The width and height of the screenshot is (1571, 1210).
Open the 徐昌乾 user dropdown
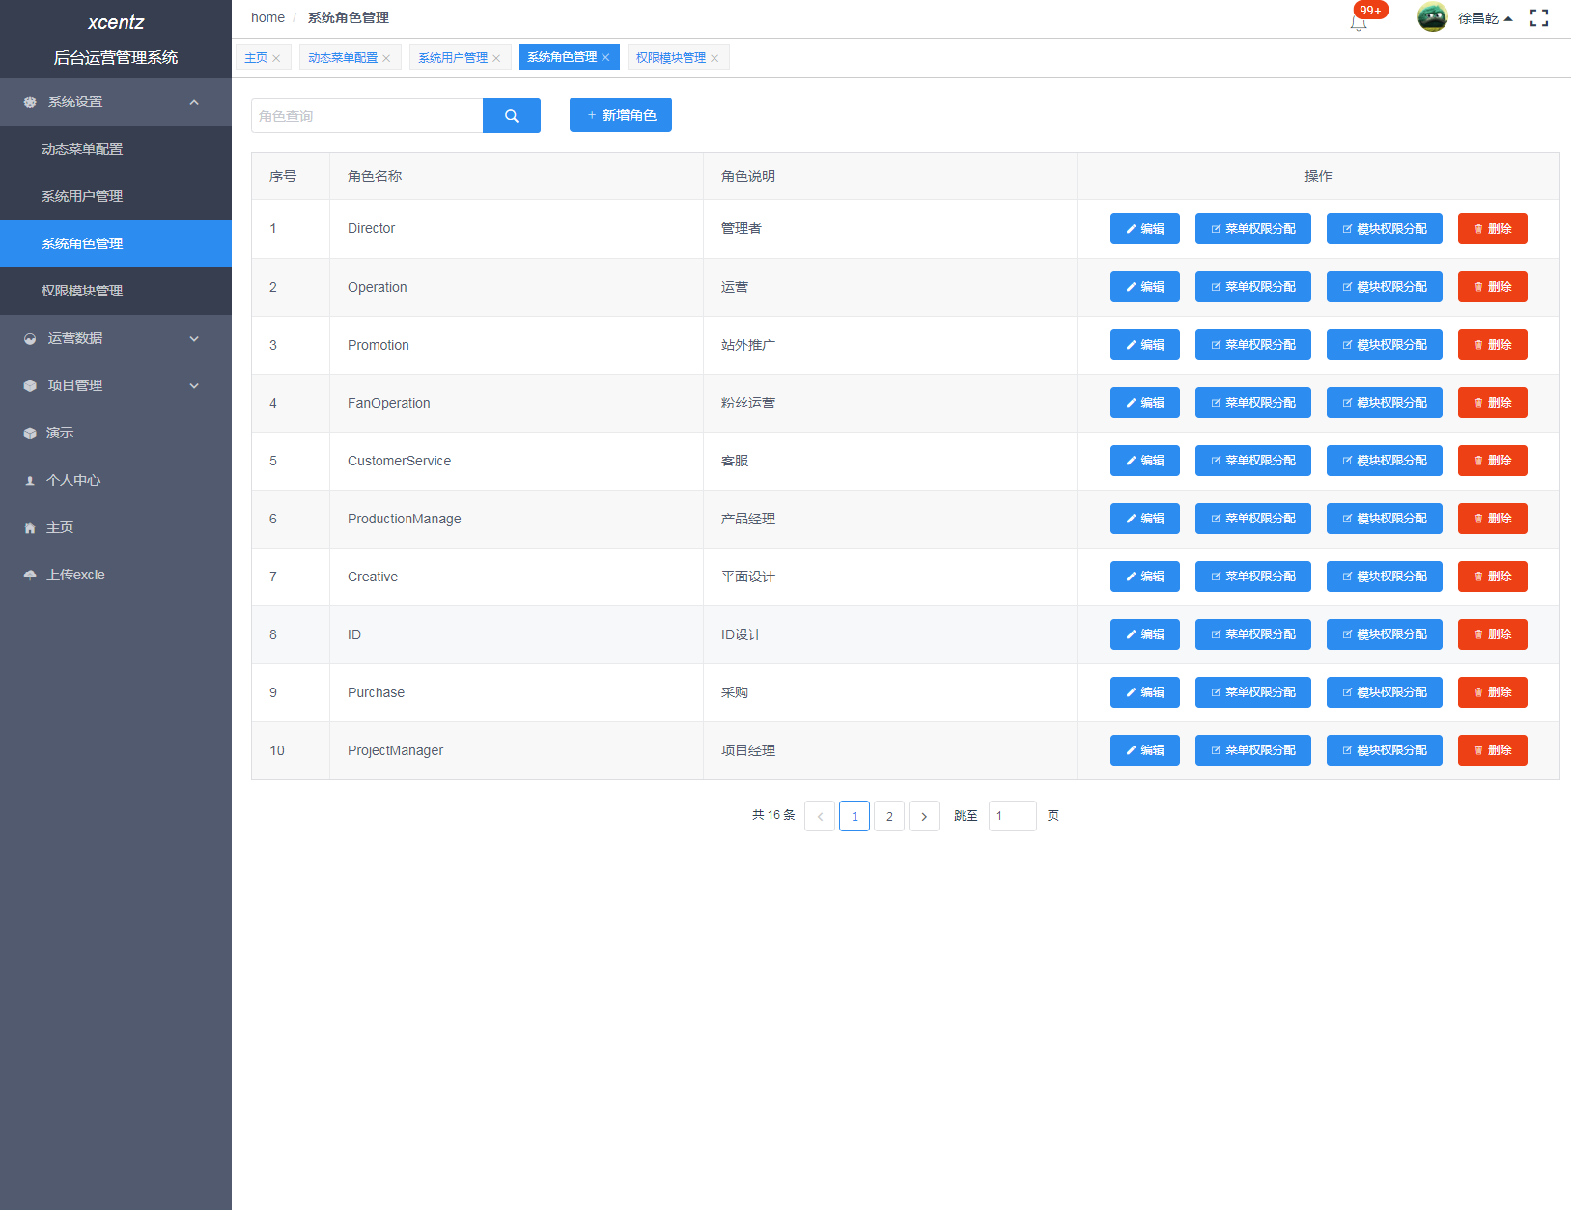tap(1485, 18)
